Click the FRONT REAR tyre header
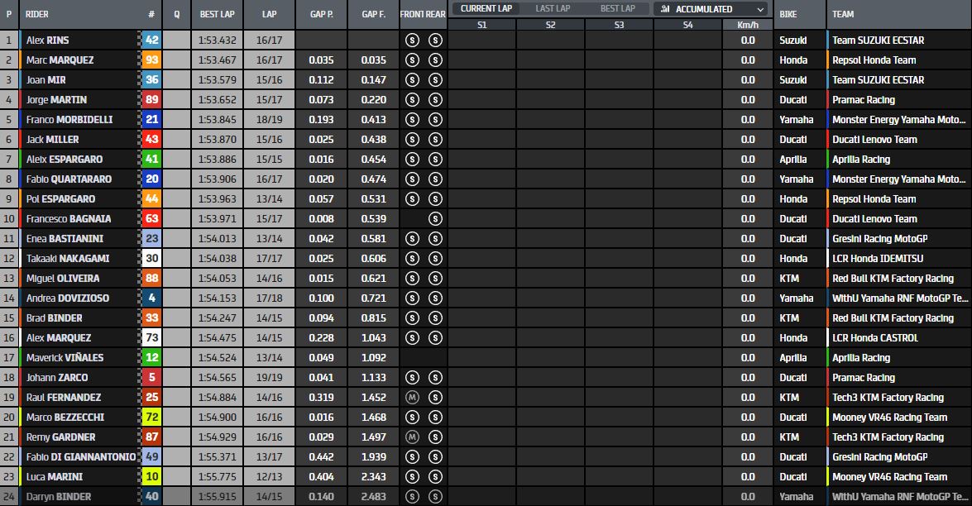 click(x=423, y=14)
